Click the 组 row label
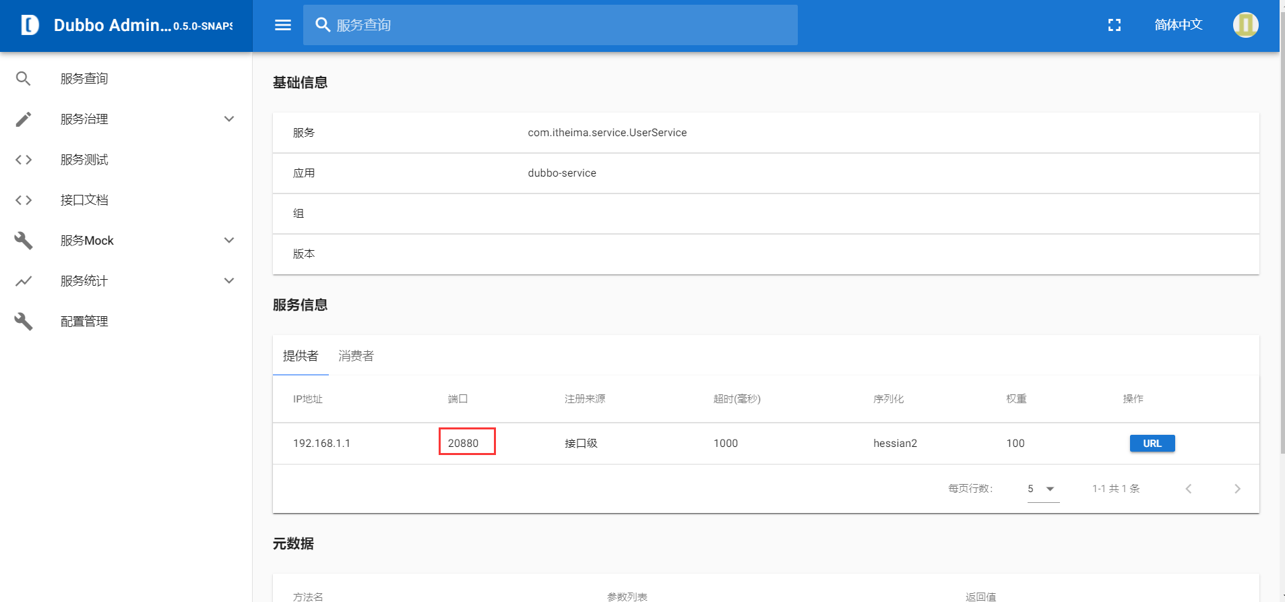Image resolution: width=1285 pixels, height=602 pixels. tap(299, 214)
